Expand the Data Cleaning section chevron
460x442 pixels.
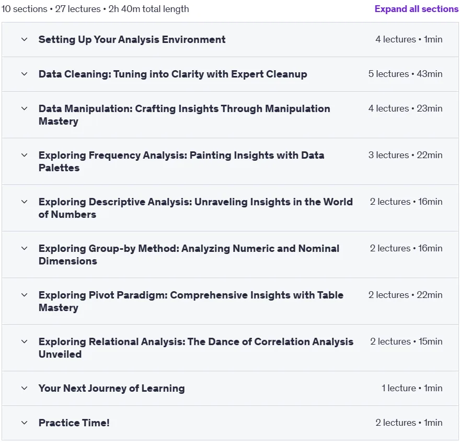pos(25,74)
